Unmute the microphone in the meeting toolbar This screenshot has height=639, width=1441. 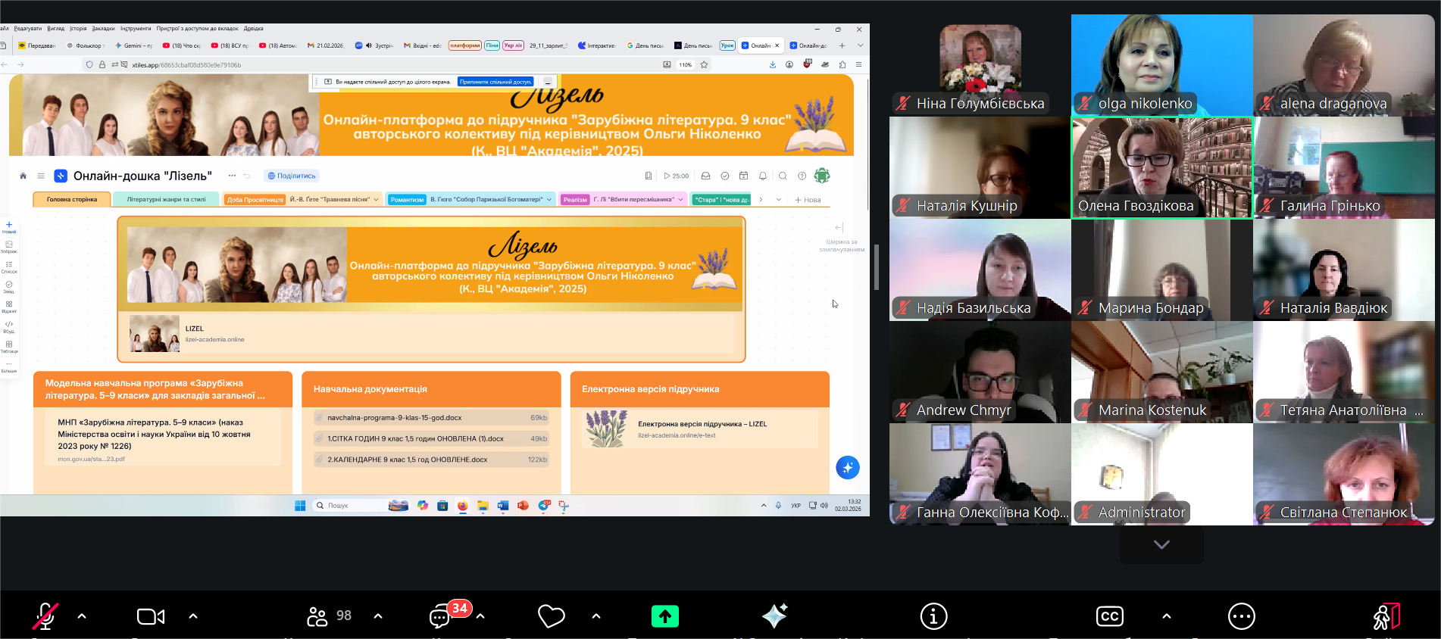45,616
